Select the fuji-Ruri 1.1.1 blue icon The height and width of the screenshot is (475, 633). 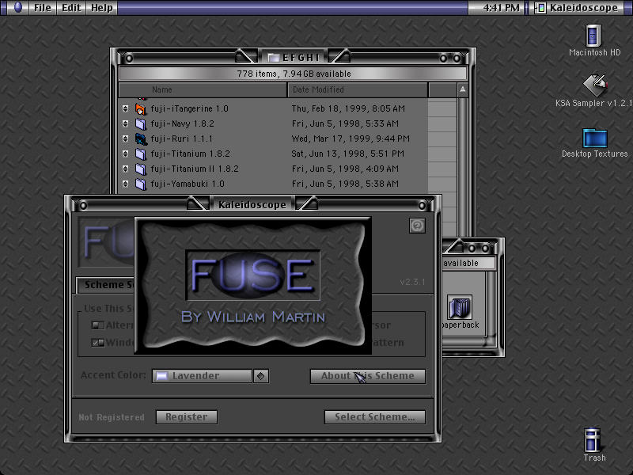(141, 139)
